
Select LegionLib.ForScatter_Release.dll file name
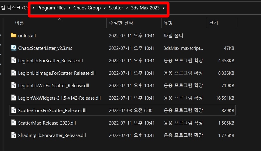(x=50, y=61)
